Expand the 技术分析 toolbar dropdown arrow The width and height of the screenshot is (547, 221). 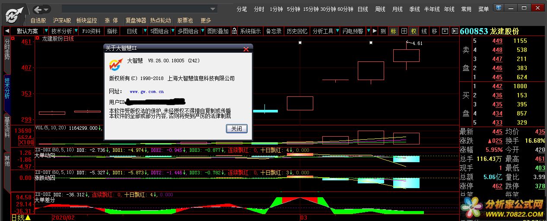(x=76, y=31)
